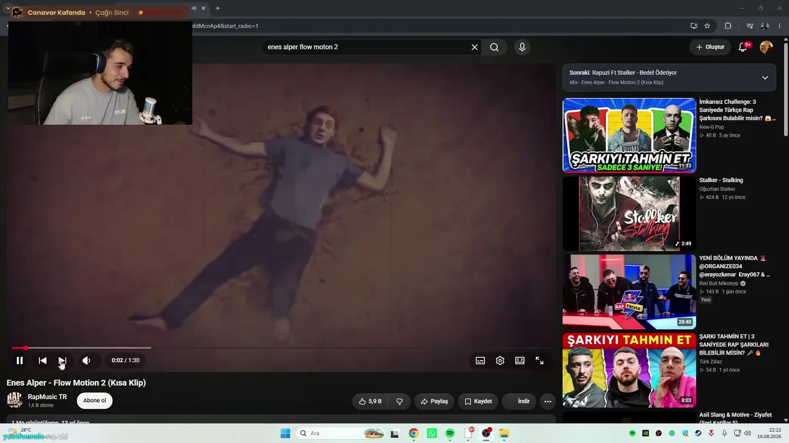Open RapMusic TR channel name link

(x=47, y=397)
